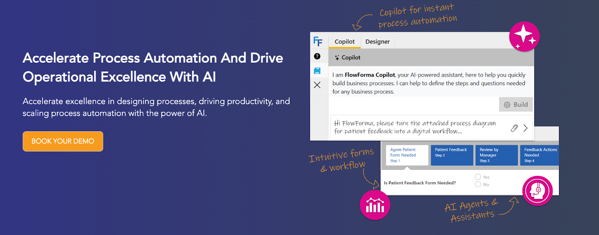Open the Patient Feedback Step 2 tile
The height and width of the screenshot is (235, 599).
tap(452, 155)
